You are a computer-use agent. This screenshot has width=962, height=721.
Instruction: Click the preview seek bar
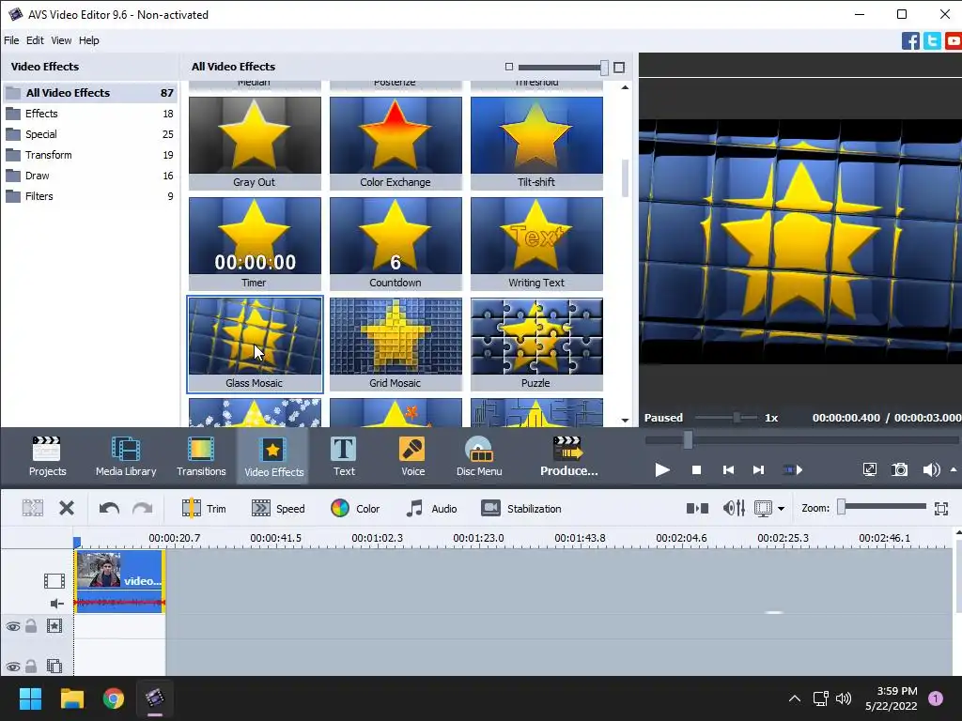[x=801, y=439]
